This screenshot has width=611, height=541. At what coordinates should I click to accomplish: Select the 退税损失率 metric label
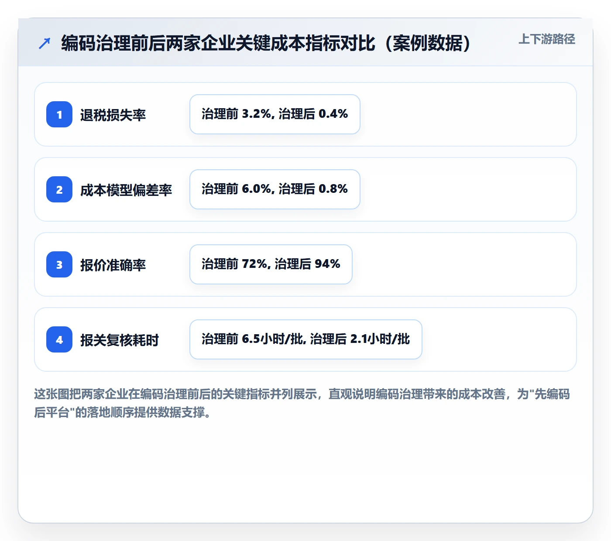(x=113, y=115)
